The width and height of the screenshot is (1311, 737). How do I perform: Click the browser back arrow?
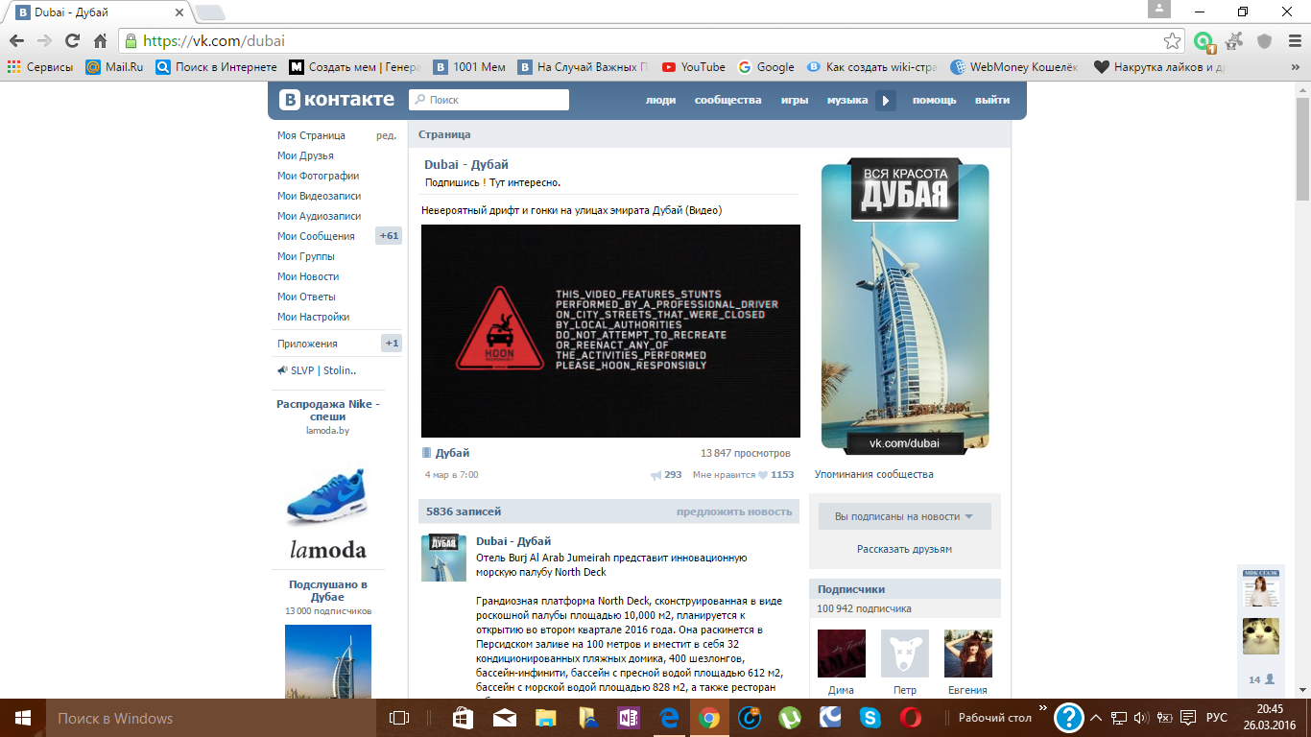pos(16,41)
